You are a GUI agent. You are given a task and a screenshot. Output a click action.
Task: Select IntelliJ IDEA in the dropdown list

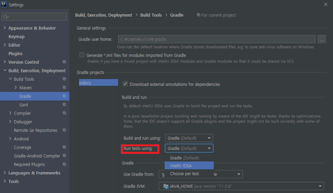pos(189,165)
